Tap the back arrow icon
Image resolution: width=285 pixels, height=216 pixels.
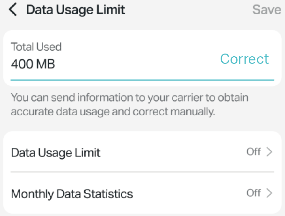[13, 10]
